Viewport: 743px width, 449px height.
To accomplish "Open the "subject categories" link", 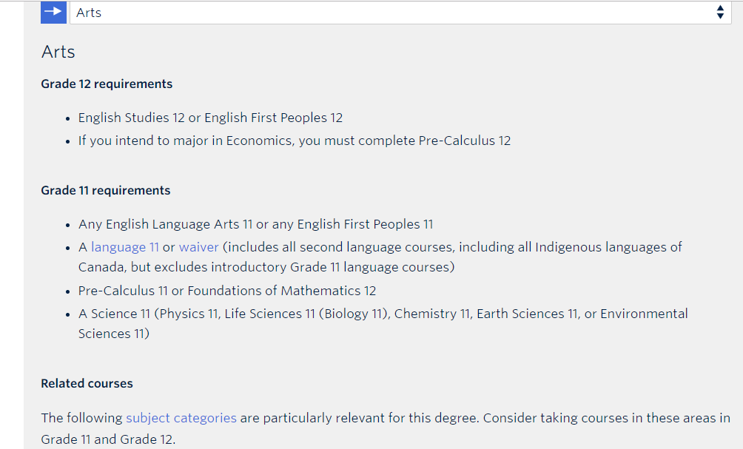I will click(x=181, y=418).
